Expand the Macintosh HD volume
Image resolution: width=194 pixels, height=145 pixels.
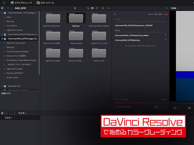[2, 86]
